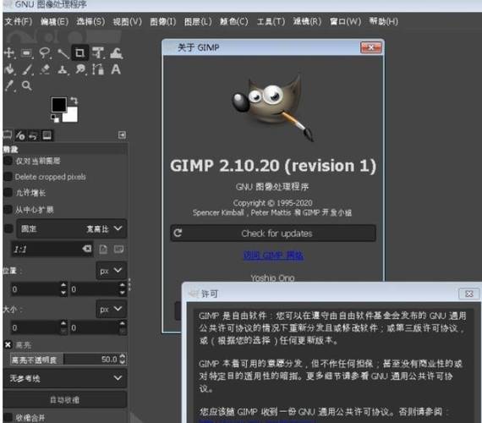The height and width of the screenshot is (423, 482).
Task: Toggle 从中心扩展 checkbox
Action: pyautogui.click(x=8, y=210)
